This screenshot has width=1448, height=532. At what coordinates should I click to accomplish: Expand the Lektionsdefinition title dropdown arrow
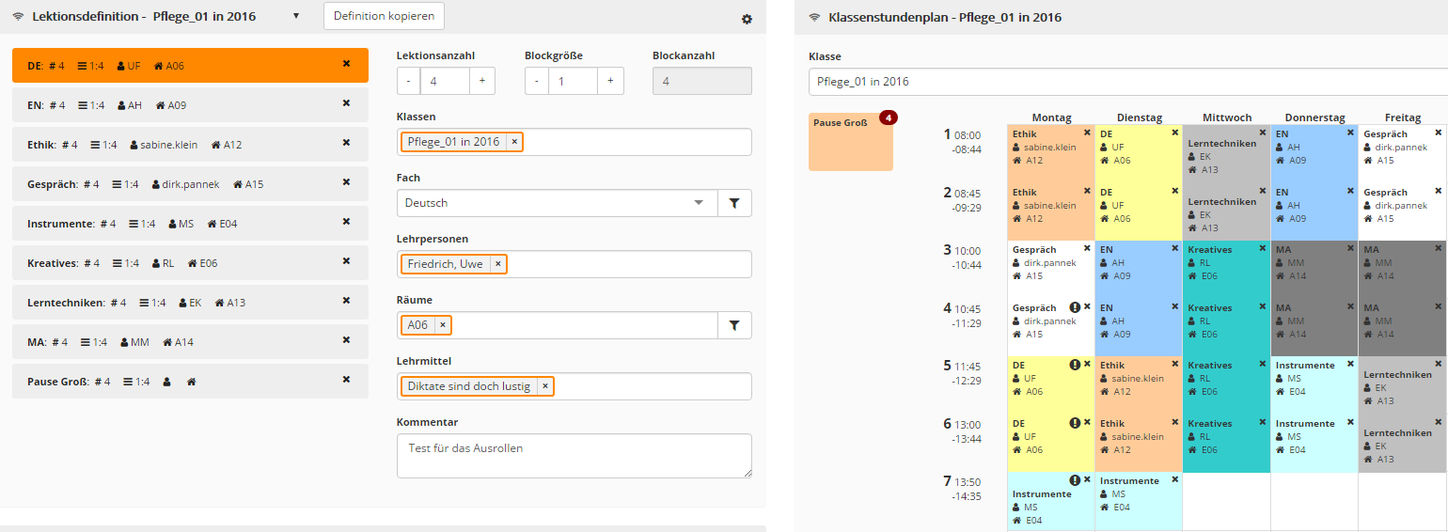pos(296,16)
